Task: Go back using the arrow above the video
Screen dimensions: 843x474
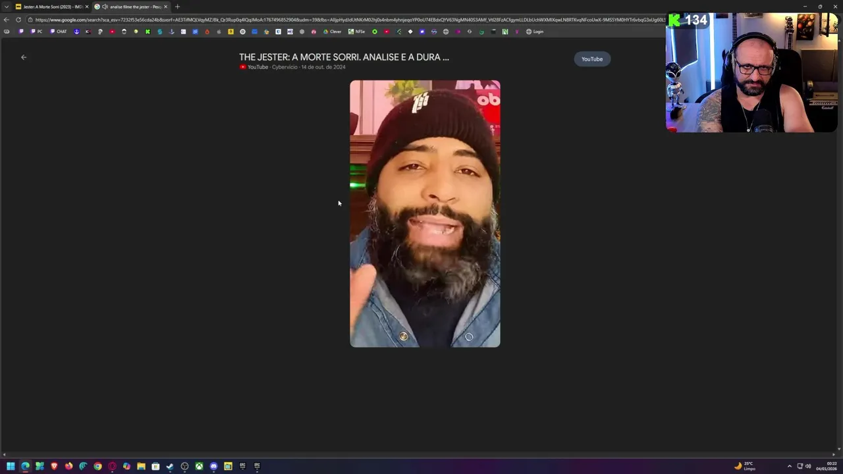Action: pos(24,57)
